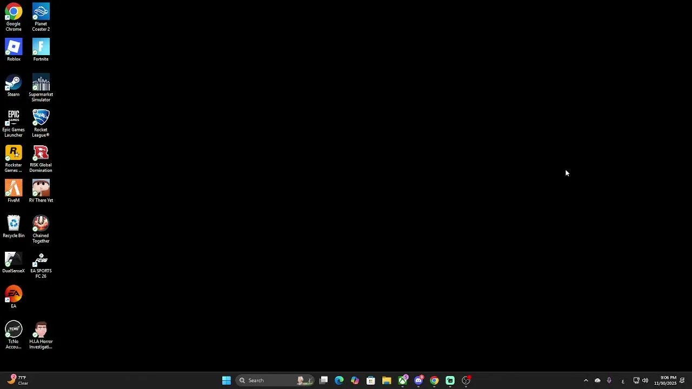Select the DualSenseX desktop icon
692x389 pixels.
pos(14,262)
